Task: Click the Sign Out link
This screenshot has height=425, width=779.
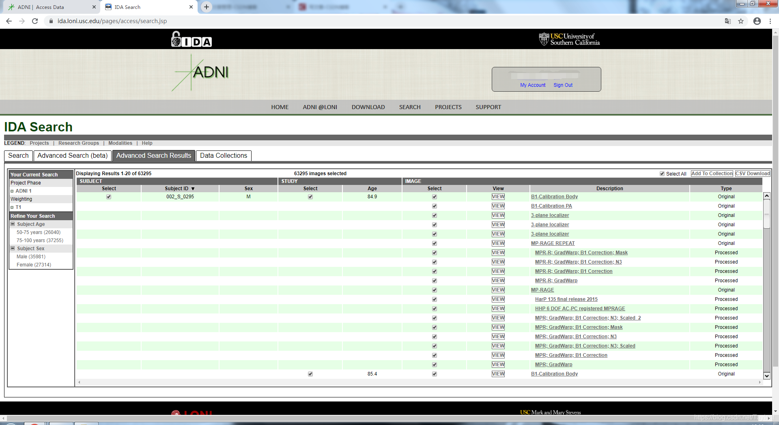Action: [x=563, y=85]
